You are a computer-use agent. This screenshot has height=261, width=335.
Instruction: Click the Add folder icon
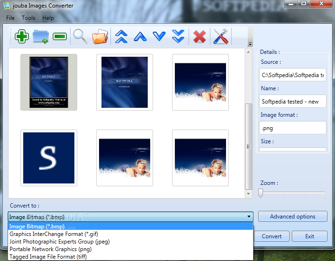point(41,36)
